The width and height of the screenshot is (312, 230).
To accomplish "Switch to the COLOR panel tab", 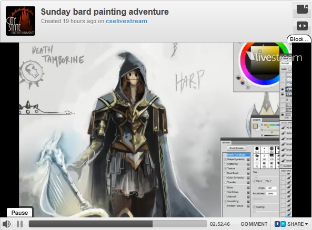I will tap(256, 120).
